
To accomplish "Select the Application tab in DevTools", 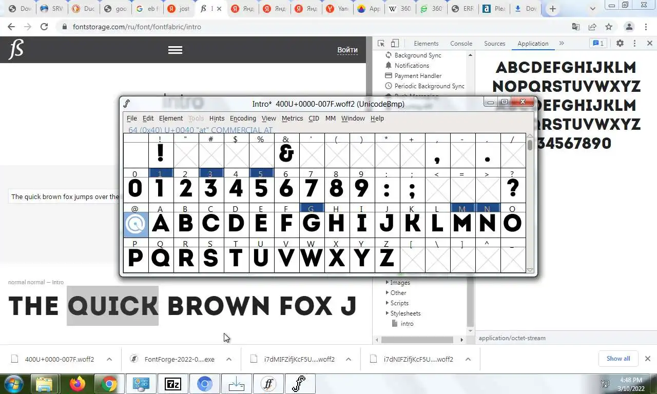I will [x=533, y=44].
